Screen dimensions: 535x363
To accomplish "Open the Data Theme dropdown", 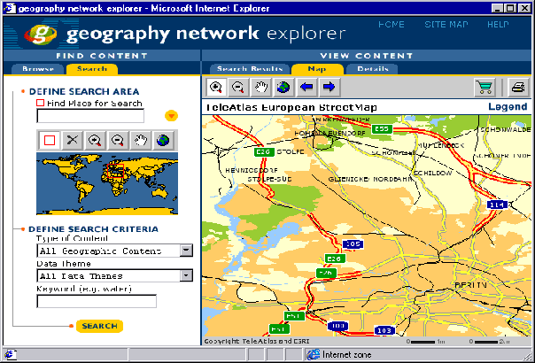I will point(186,275).
